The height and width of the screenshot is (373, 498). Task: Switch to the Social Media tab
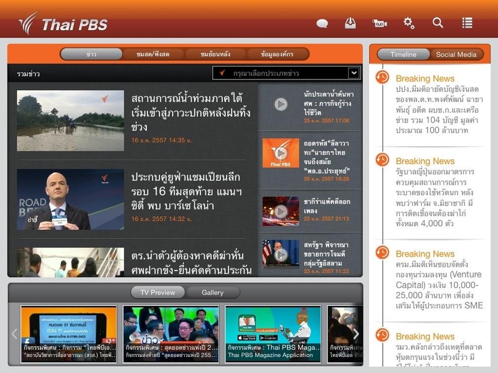[x=456, y=55]
